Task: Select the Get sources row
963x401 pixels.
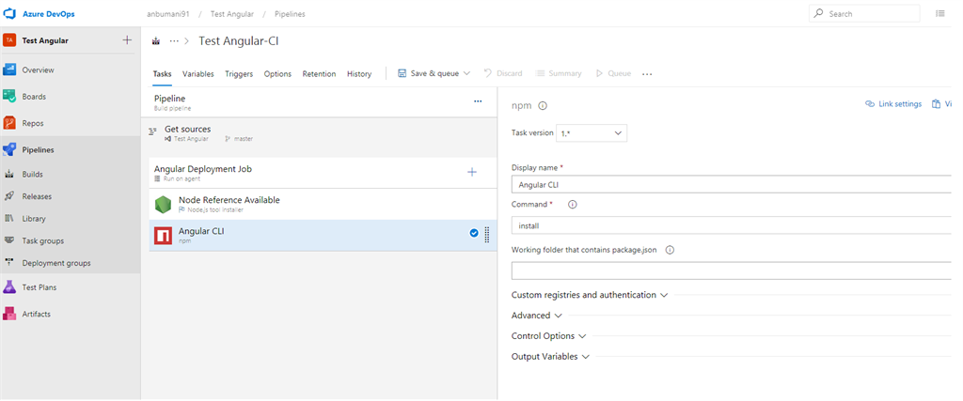Action: [319, 133]
